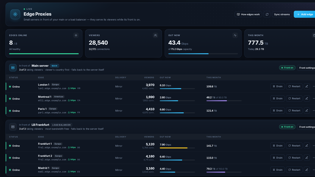
Task: Click the London 1 edge name
Action: pyautogui.click(x=44, y=85)
